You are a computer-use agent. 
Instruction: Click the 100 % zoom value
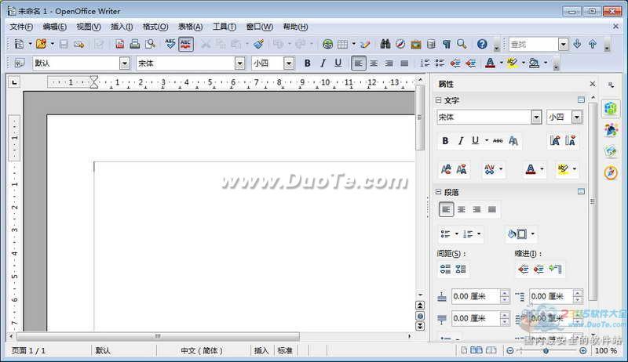point(606,350)
